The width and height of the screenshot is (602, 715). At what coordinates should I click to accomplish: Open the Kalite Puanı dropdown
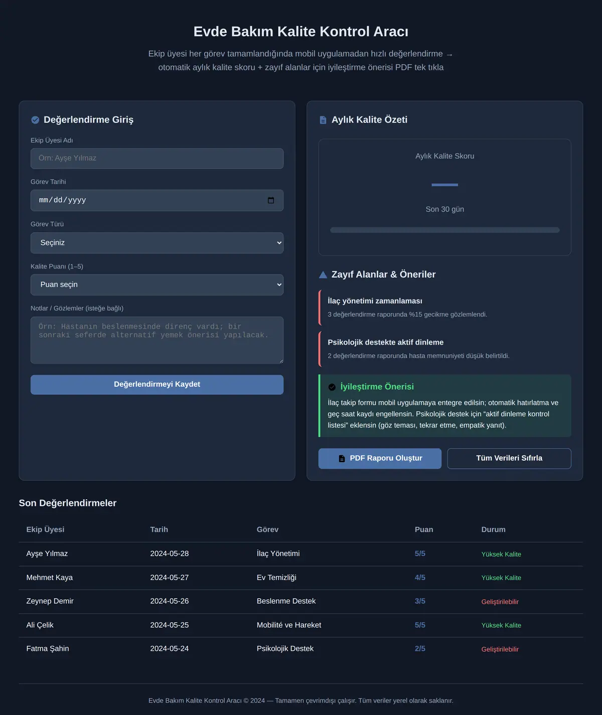click(x=157, y=284)
